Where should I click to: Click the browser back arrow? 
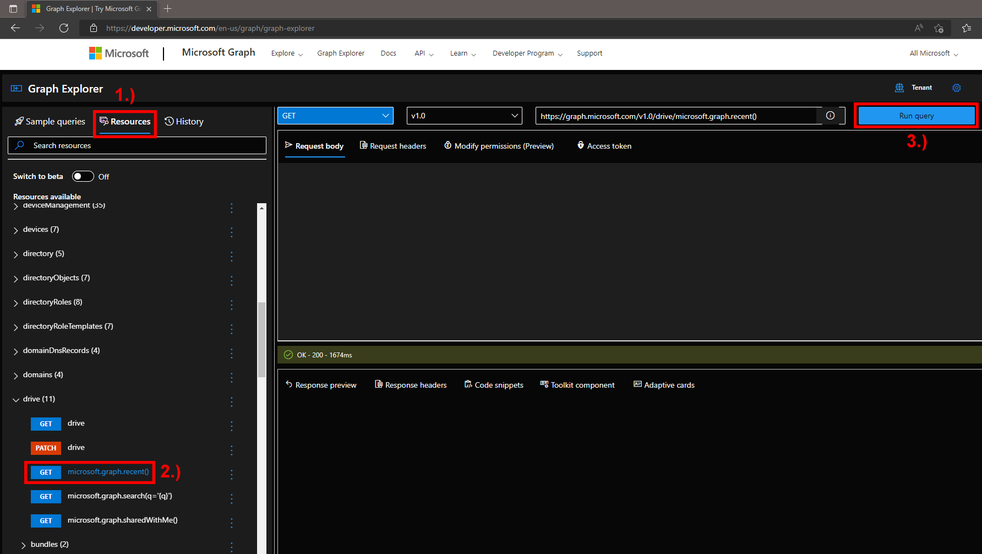click(x=15, y=28)
